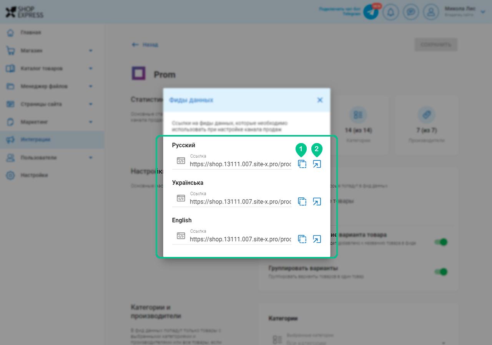Select Интеграции in sidebar

[x=52, y=140]
